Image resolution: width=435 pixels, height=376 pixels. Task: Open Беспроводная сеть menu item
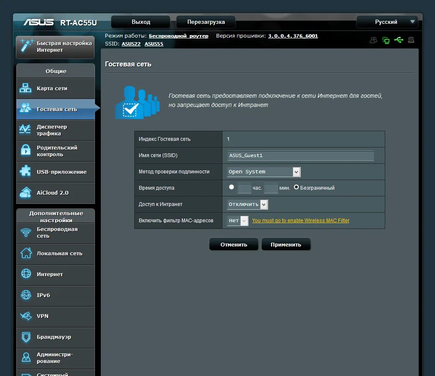(x=56, y=233)
